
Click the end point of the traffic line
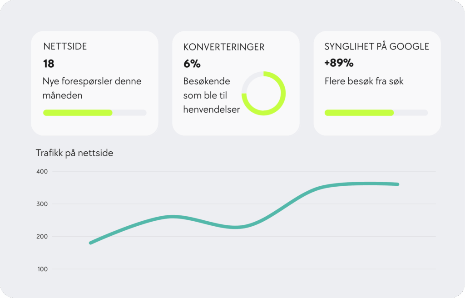(397, 184)
